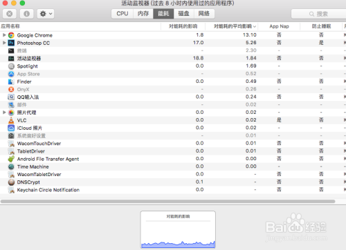
Task: Select the 能耗 tab
Action: point(163,14)
